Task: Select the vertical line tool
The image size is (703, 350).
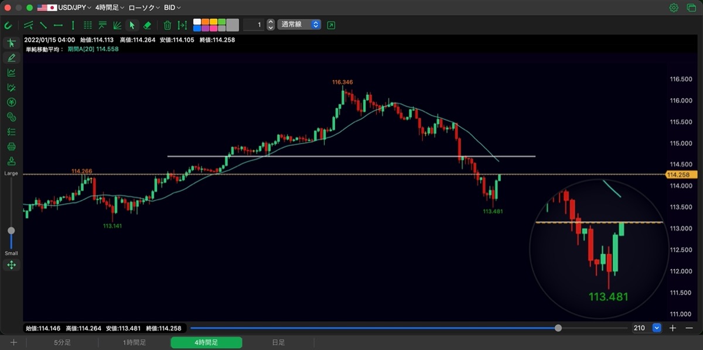Action: tap(73, 25)
